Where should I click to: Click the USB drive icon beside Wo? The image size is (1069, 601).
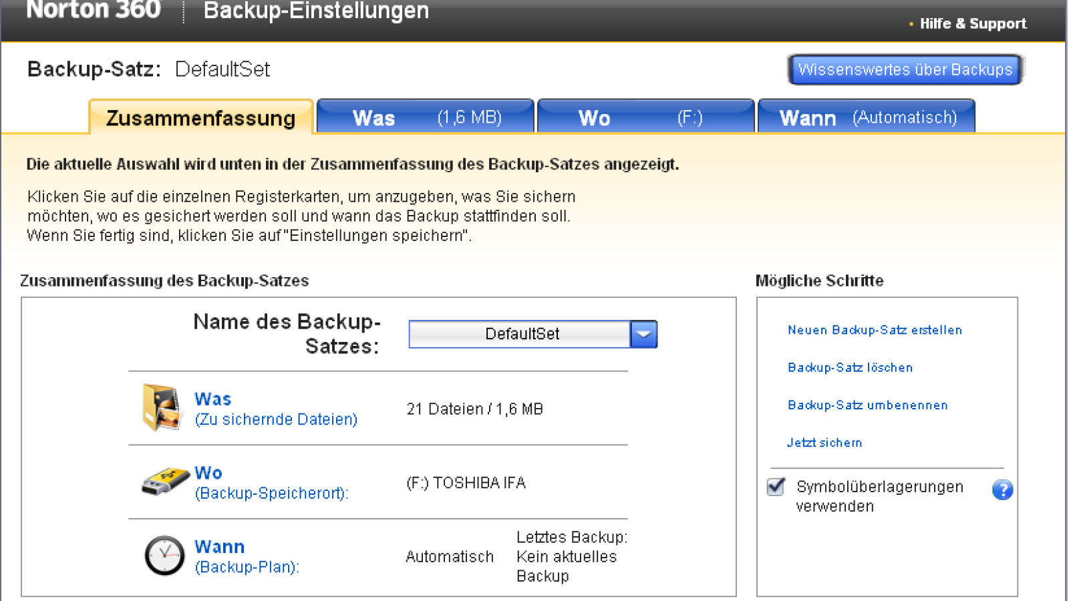pyautogui.click(x=165, y=481)
